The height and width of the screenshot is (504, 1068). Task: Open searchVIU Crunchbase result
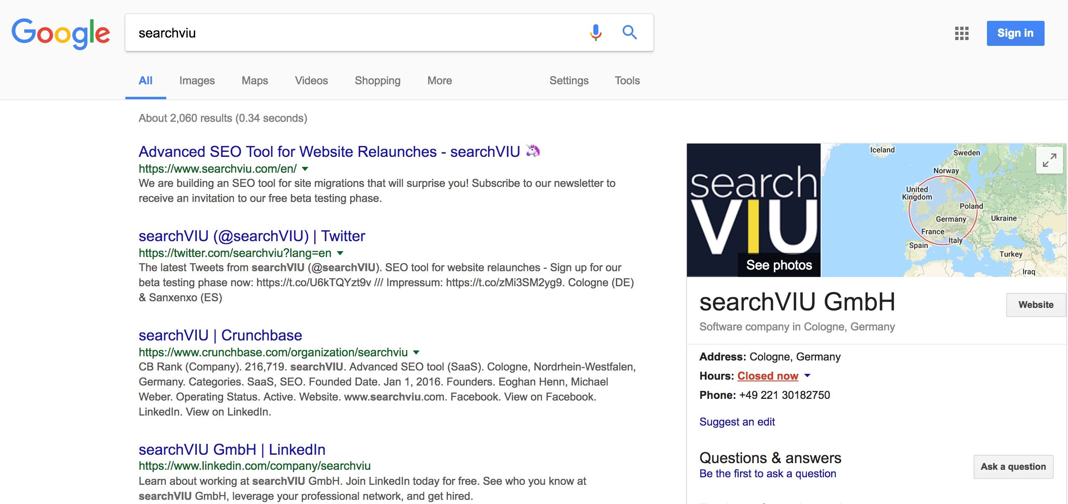(x=220, y=335)
